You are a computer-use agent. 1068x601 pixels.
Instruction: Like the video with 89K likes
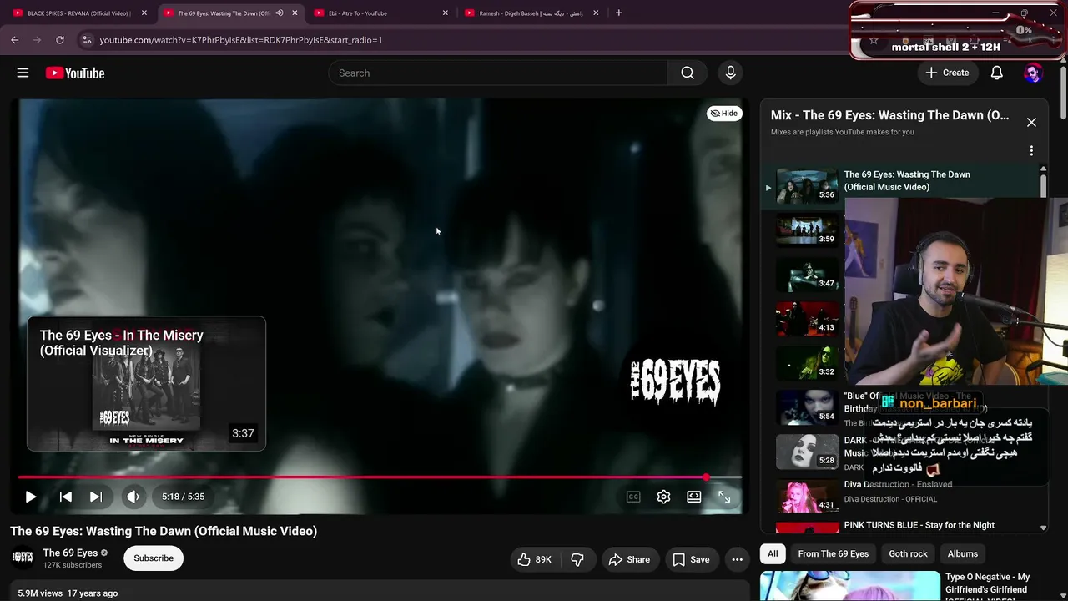click(x=534, y=559)
